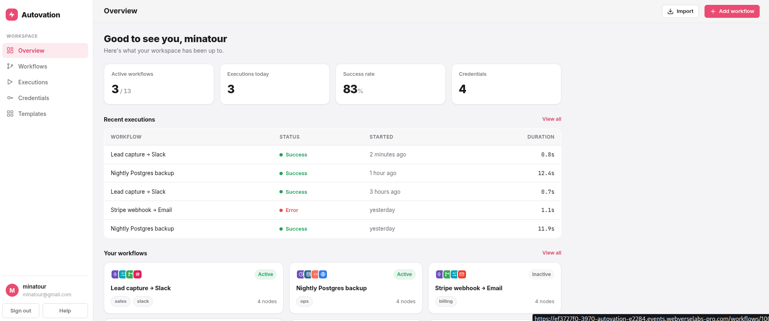The image size is (769, 321).
Task: Click the Import button
Action: pyautogui.click(x=680, y=11)
